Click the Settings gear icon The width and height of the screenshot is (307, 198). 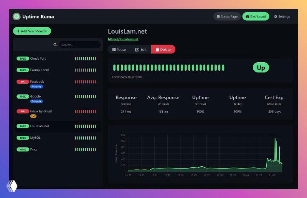(x=276, y=16)
